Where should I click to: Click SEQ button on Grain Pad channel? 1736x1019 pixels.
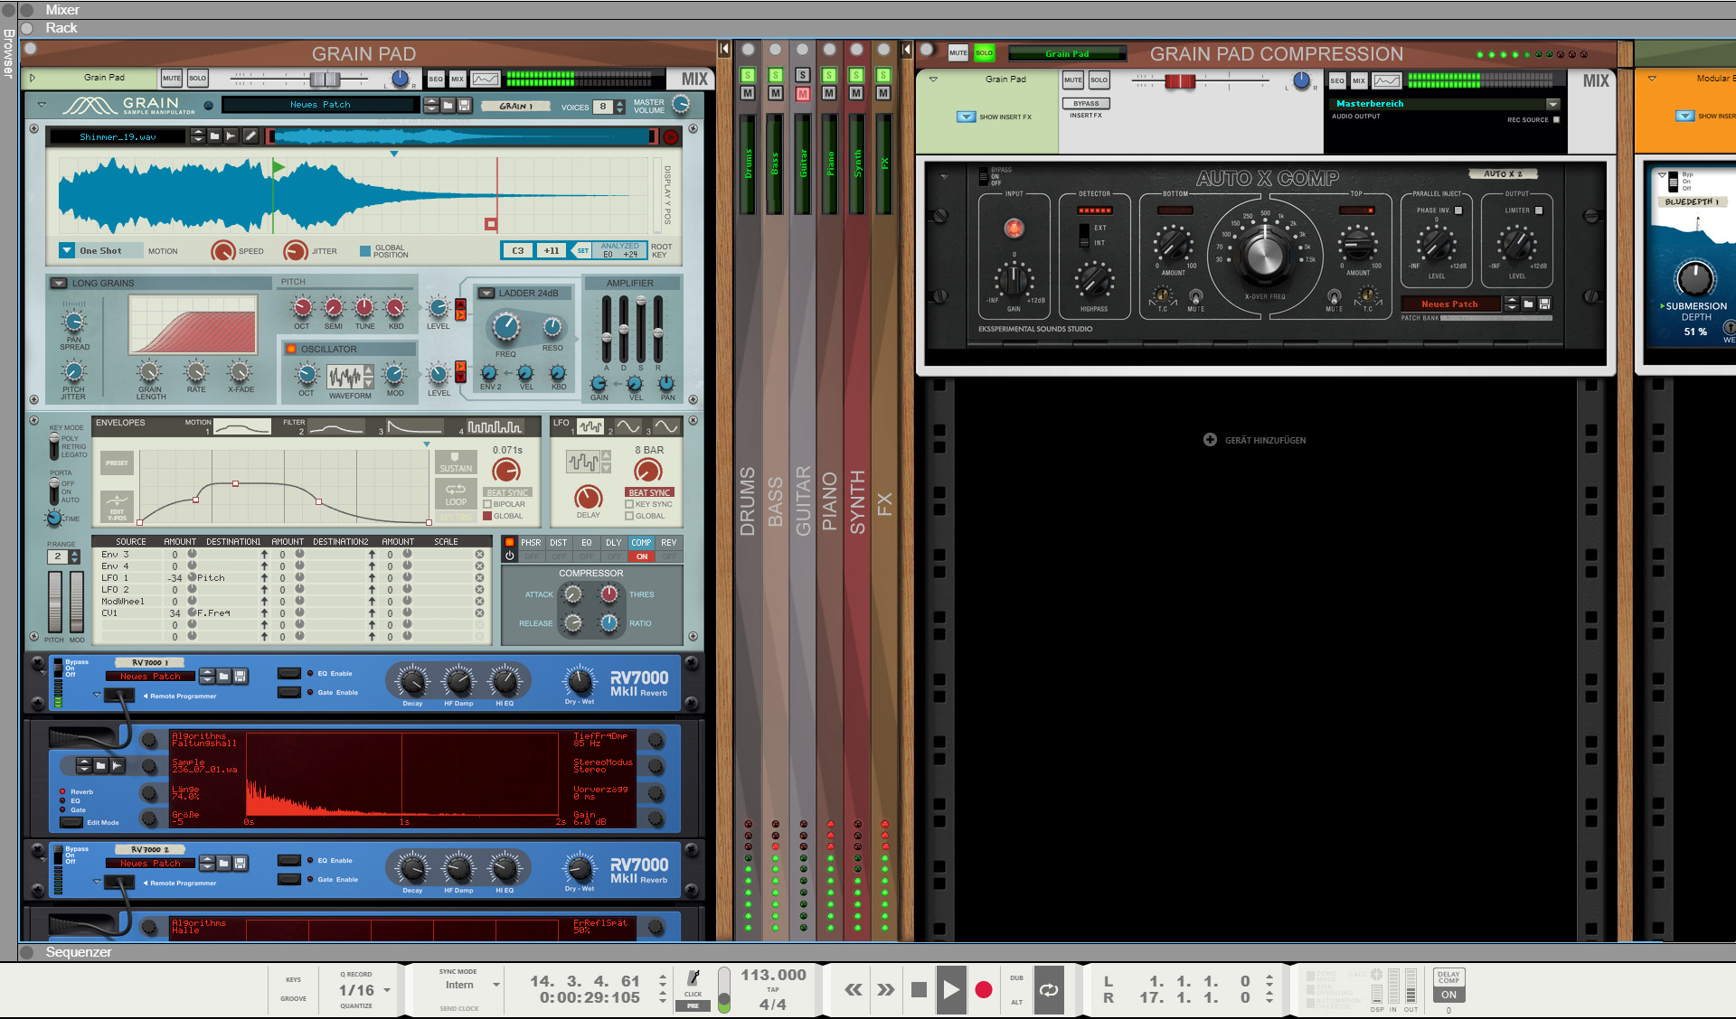point(436,79)
